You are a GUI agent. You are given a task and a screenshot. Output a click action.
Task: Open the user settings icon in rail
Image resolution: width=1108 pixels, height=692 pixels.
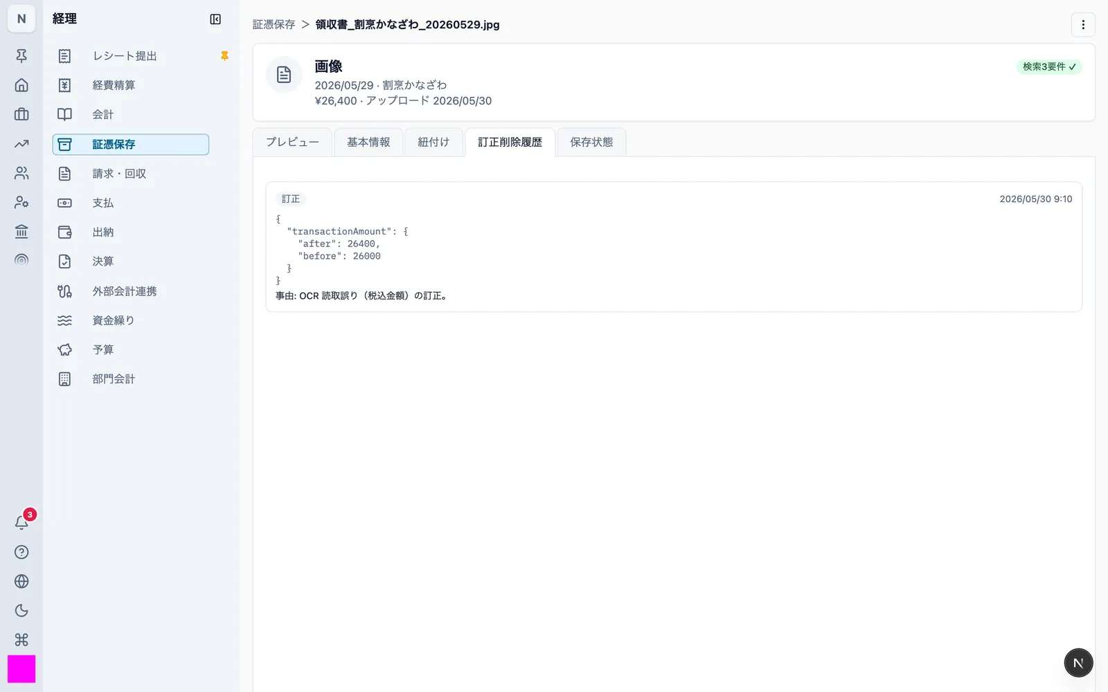(x=21, y=202)
